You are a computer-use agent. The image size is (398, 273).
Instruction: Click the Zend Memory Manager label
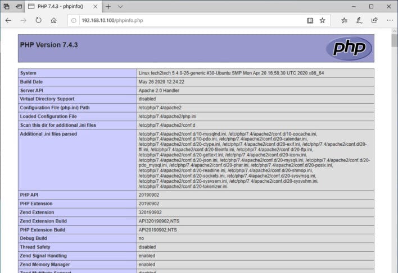44,265
